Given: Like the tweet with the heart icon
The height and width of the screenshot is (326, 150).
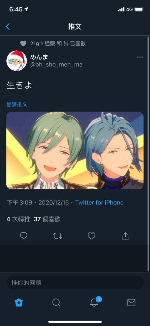Looking at the screenshot, I should [x=92, y=236].
